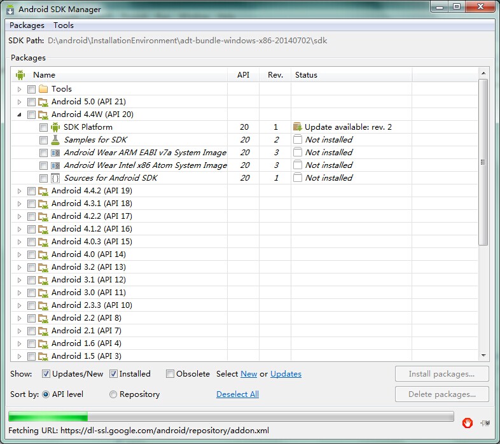Click the Deselect All link
500x444 pixels.
tap(237, 394)
